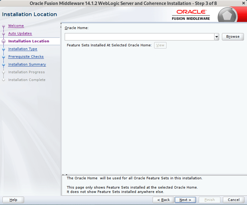The height and width of the screenshot is (205, 247).
Task: Open the Oracle Home dropdown arrow
Action: click(217, 37)
